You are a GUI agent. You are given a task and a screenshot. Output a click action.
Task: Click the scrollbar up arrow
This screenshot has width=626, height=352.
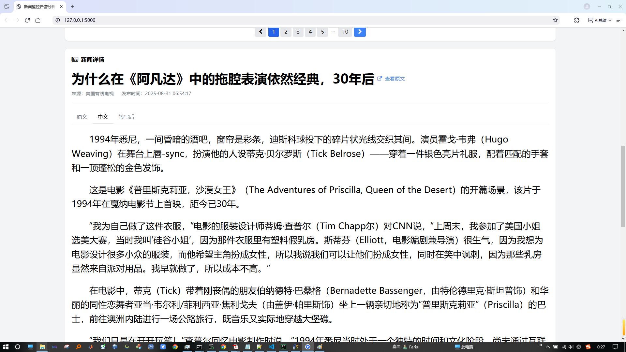pyautogui.click(x=623, y=31)
